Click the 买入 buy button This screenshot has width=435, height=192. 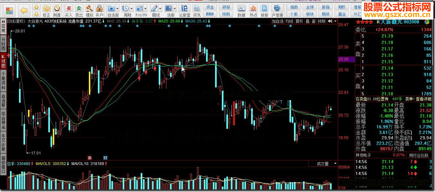coord(69,11)
